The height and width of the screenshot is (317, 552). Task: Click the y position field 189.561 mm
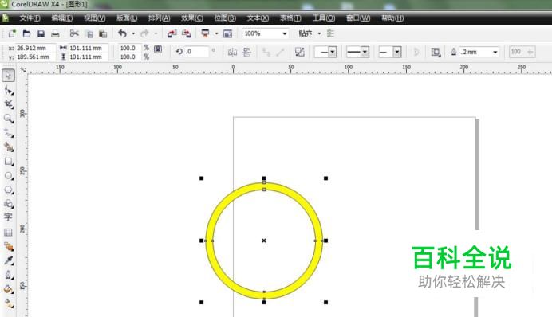pos(36,57)
